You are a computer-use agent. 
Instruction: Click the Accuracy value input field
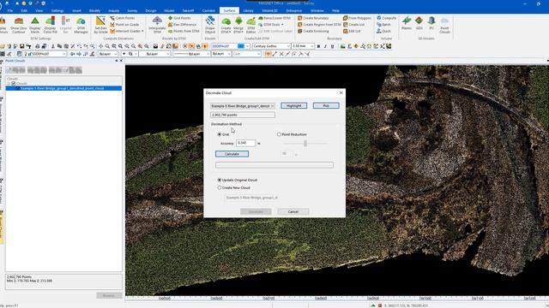point(246,143)
